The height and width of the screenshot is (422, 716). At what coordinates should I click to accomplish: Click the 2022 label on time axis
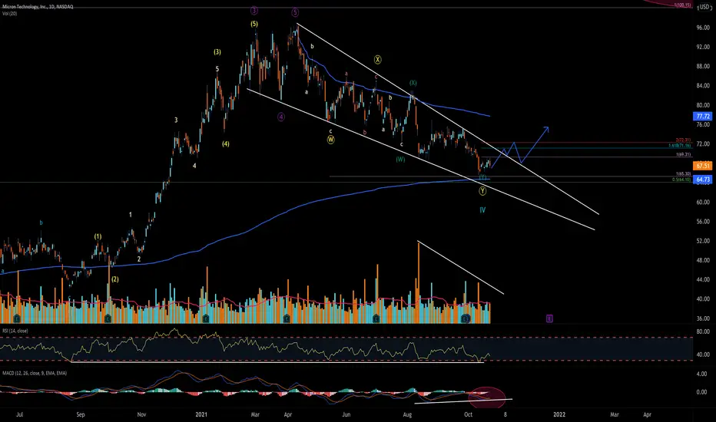click(559, 414)
